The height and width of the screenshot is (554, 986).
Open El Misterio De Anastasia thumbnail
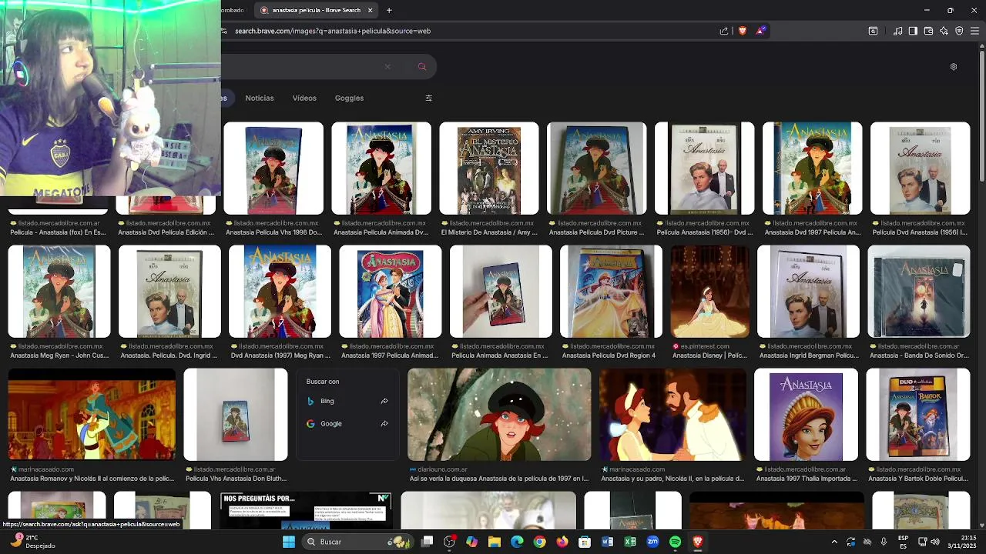(x=489, y=169)
